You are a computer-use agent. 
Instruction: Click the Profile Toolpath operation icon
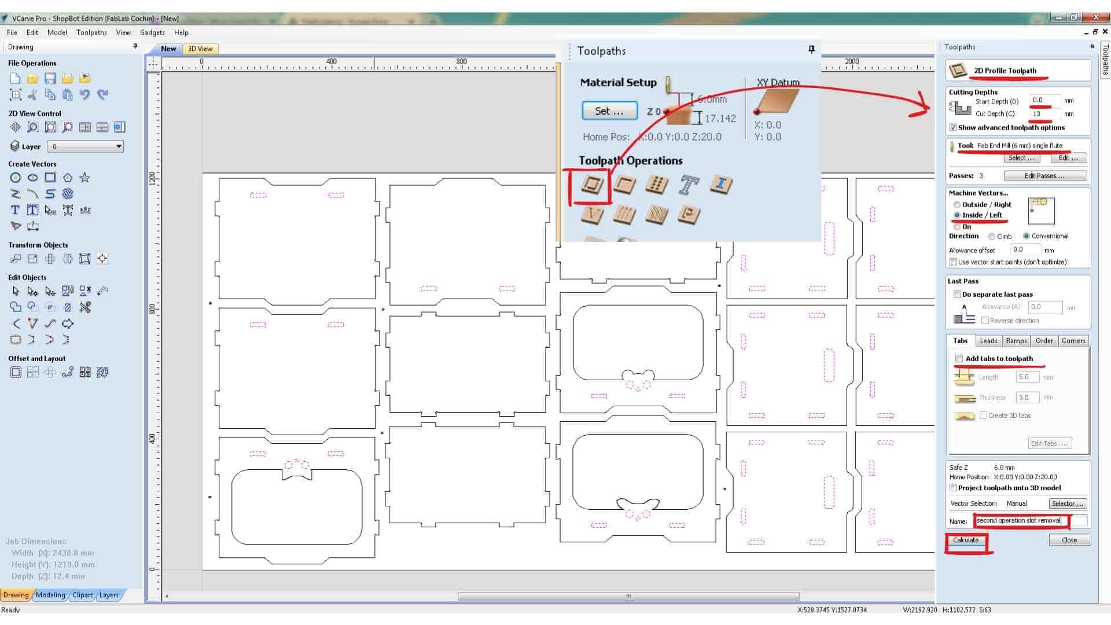591,185
